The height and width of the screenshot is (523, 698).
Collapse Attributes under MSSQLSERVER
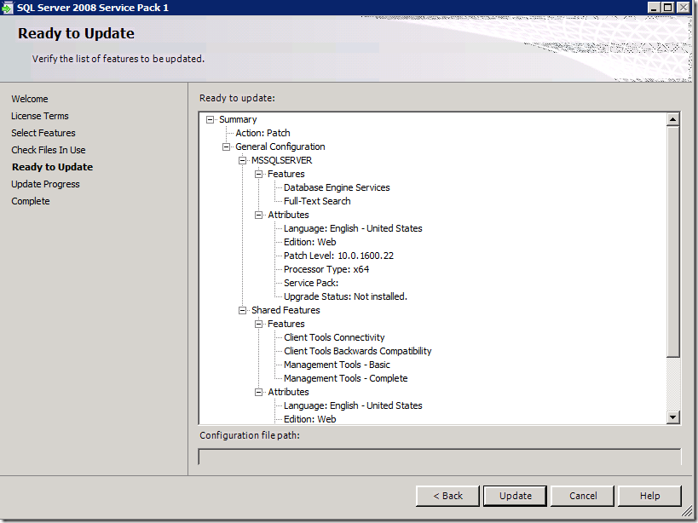258,216
